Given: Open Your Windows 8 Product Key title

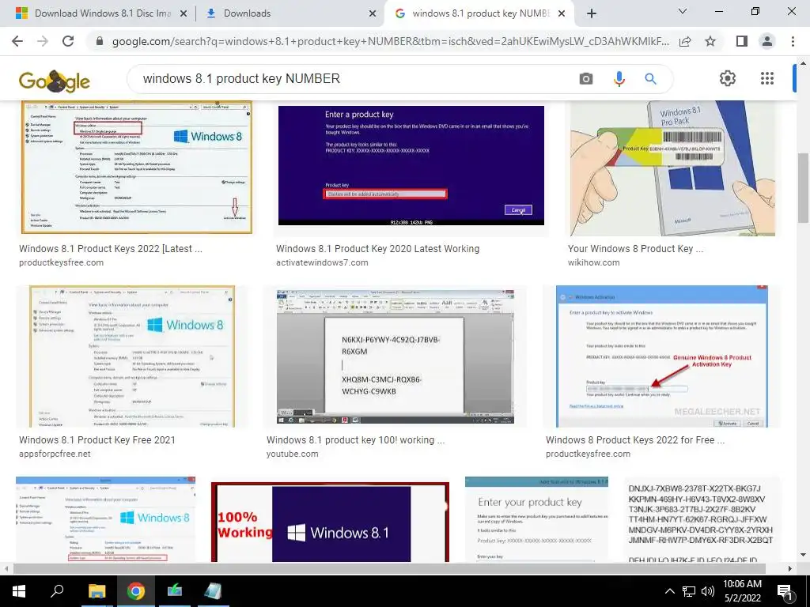Looking at the screenshot, I should pyautogui.click(x=635, y=249).
